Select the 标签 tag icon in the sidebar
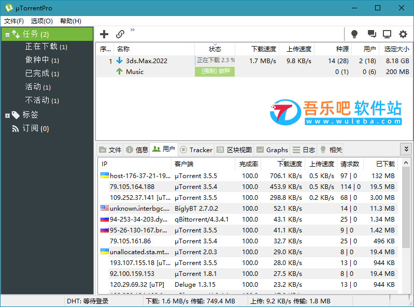 click(x=16, y=115)
